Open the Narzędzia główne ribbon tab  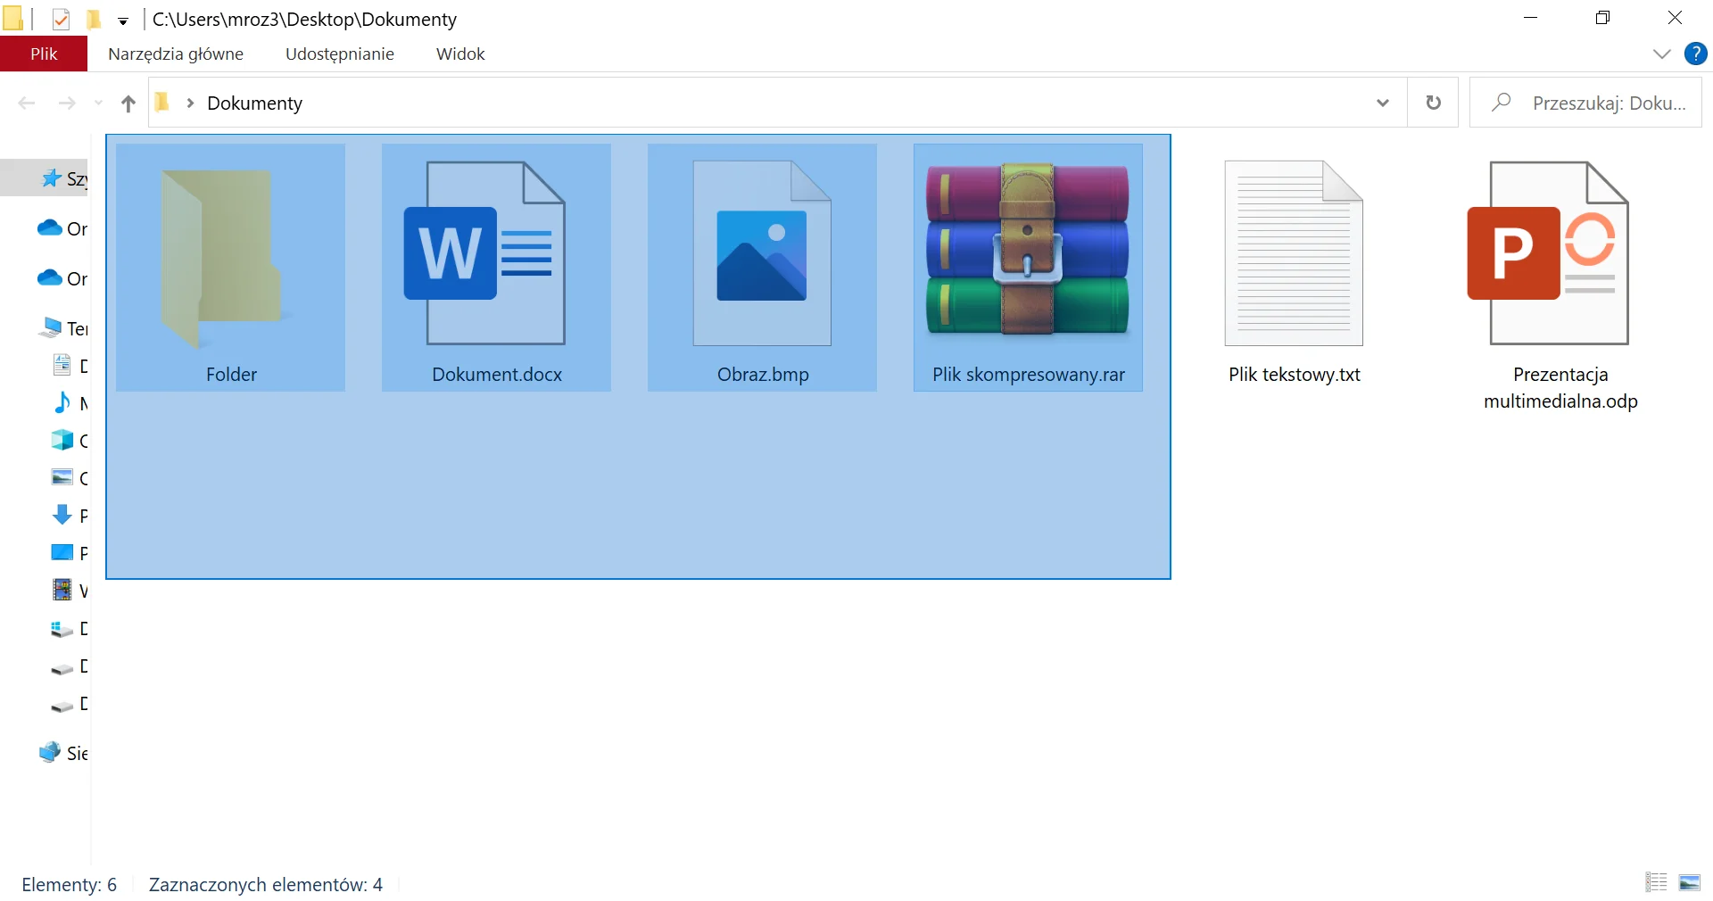tap(176, 54)
